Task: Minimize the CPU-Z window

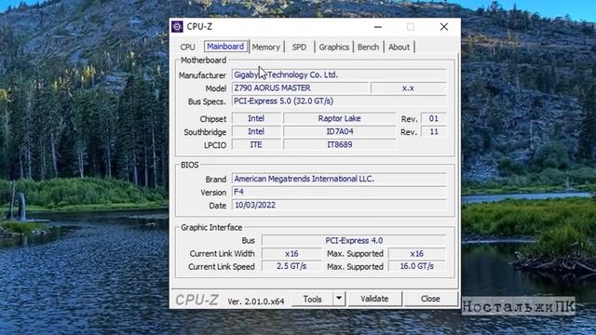Action: coord(378,27)
